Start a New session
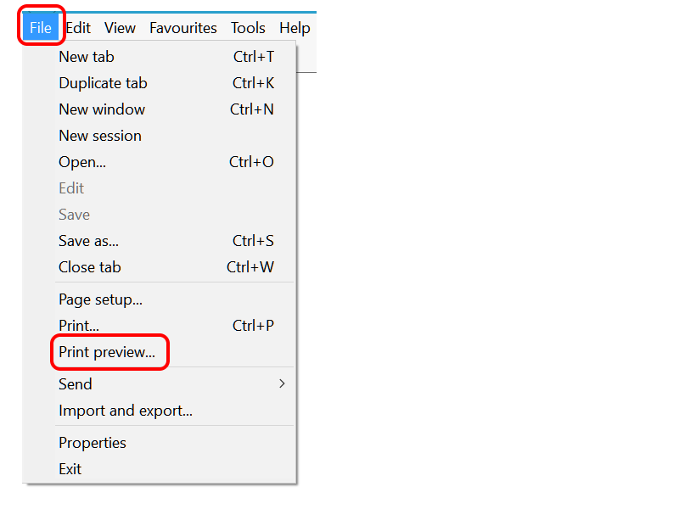The width and height of the screenshot is (679, 509). (x=99, y=135)
